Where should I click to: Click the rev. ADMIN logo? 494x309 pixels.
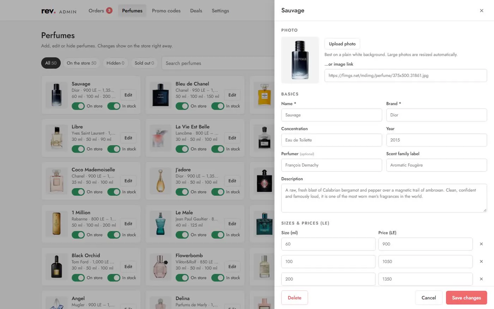(x=59, y=11)
